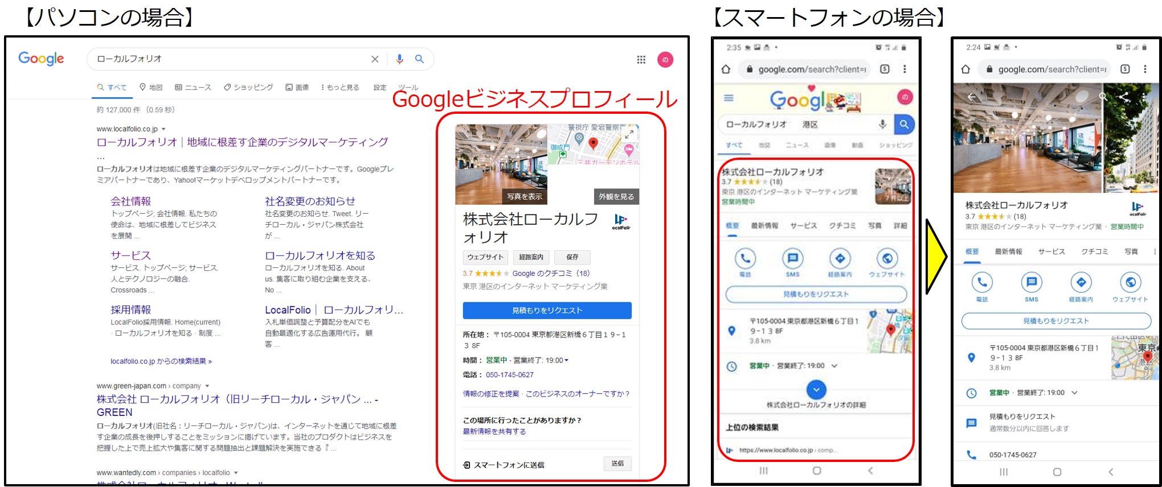Viewport: 1162px width, 487px height.
Task: Open tab switcher in first phone browser
Action: [884, 69]
